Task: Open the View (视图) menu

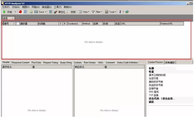Action: (26, 7)
